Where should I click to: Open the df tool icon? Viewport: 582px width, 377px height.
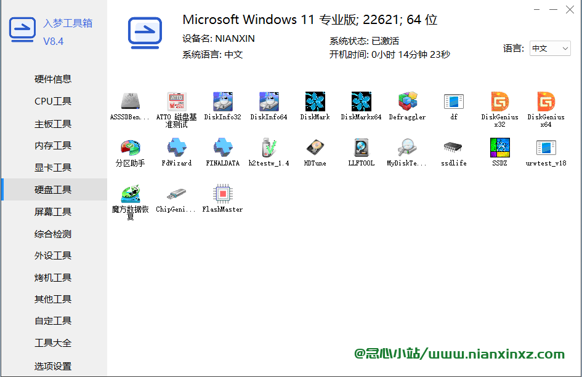(x=453, y=101)
